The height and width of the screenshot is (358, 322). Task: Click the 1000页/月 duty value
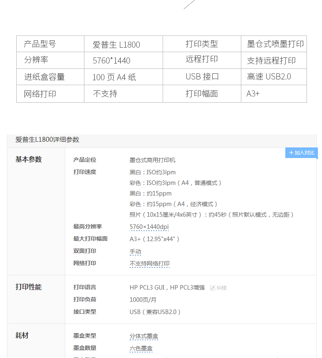(x=143, y=300)
